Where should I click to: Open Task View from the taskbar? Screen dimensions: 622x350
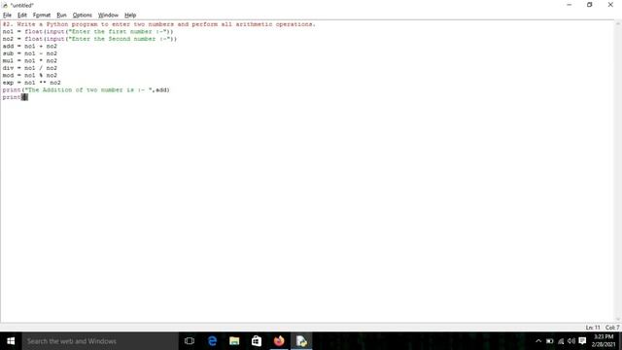click(x=190, y=341)
